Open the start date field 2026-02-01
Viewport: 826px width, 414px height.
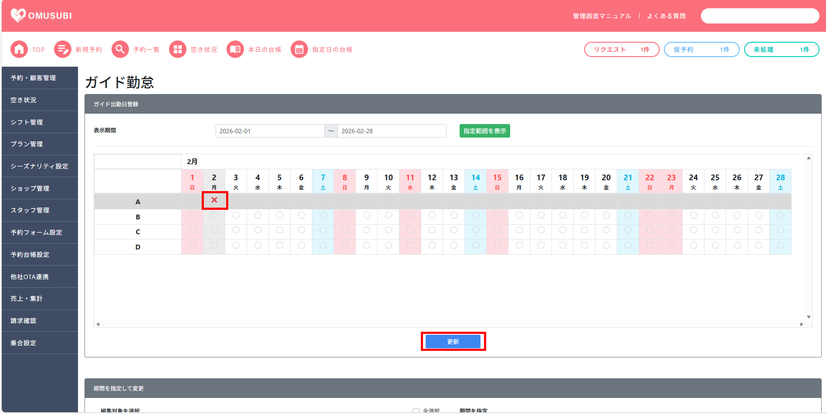[x=270, y=131]
